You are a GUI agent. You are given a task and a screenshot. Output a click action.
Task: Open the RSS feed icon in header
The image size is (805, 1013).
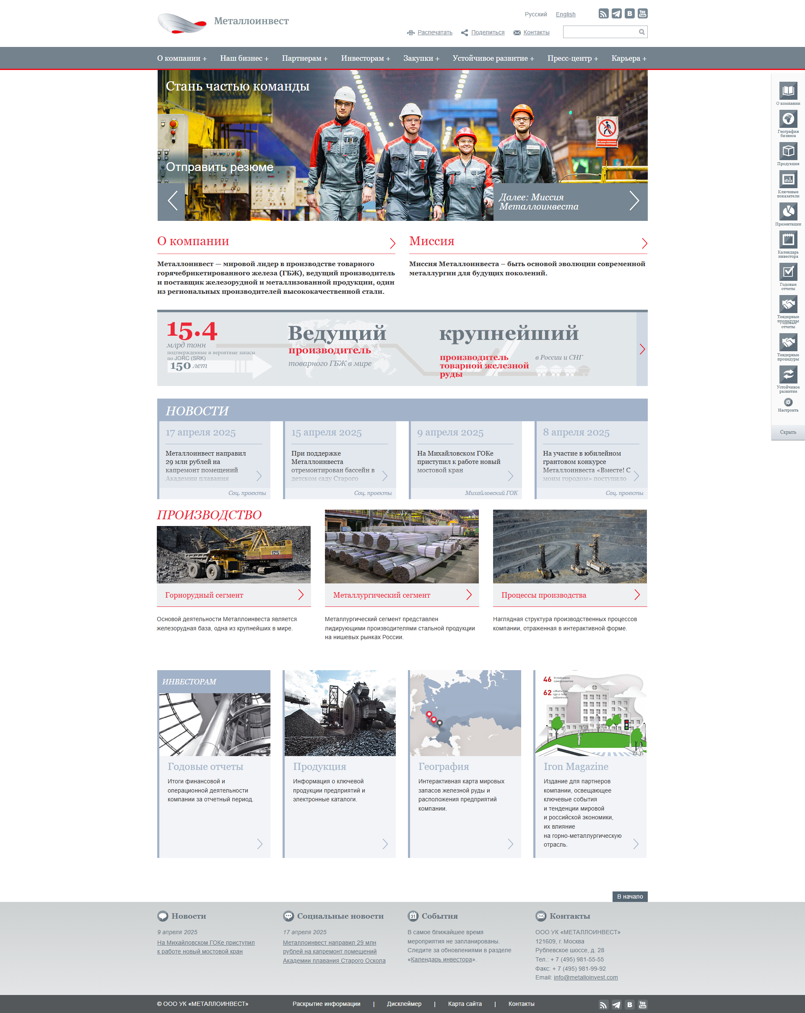(x=603, y=14)
